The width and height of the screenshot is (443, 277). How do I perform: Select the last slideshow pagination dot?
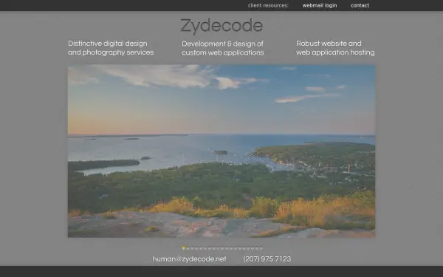261,248
